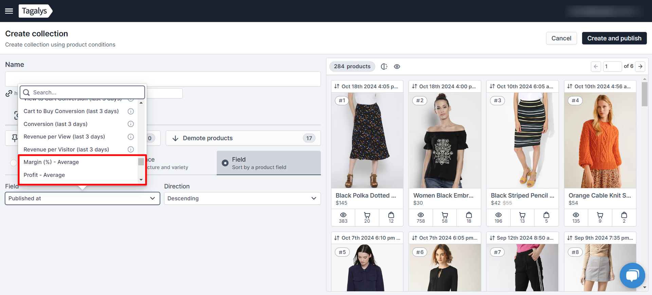The image size is (652, 295).
Task: Toggle the eye visibility icon beside products count
Action: tap(397, 67)
